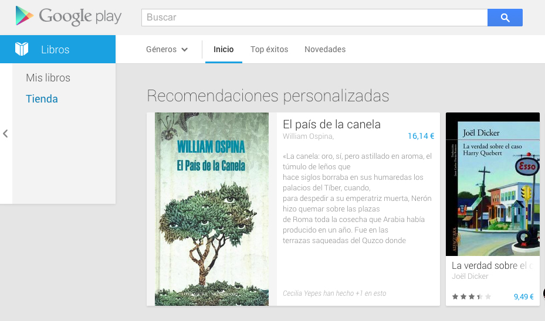Collapse sidebar with left chevron arrow
The height and width of the screenshot is (321, 545).
(x=5, y=134)
